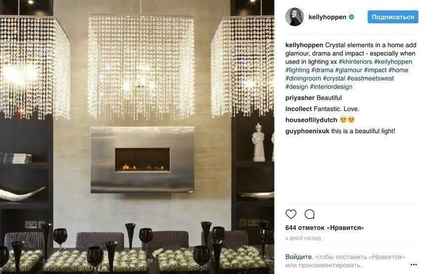The width and height of the screenshot is (426, 274).
Task: Visit priyasher commenter profile
Action: [300, 98]
